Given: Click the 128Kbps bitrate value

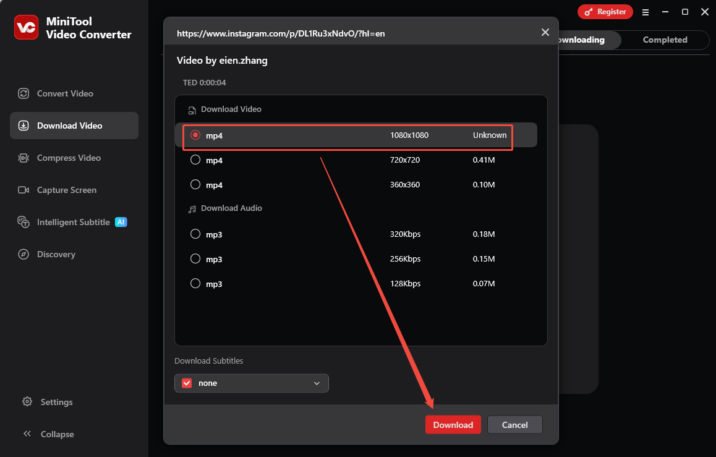Looking at the screenshot, I should [406, 283].
